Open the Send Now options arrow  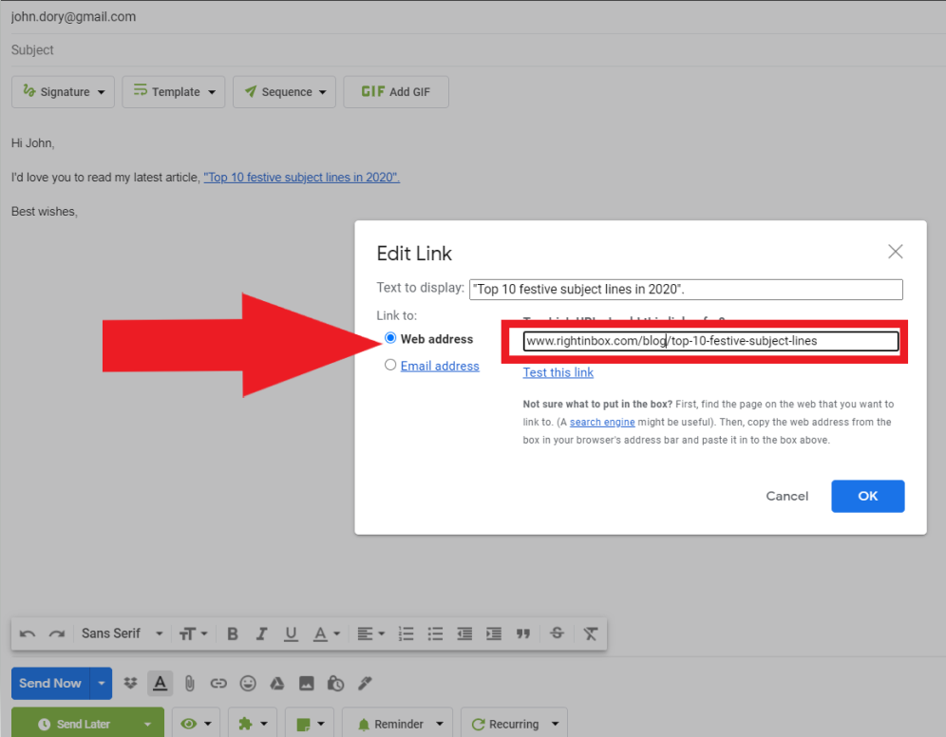coord(102,683)
